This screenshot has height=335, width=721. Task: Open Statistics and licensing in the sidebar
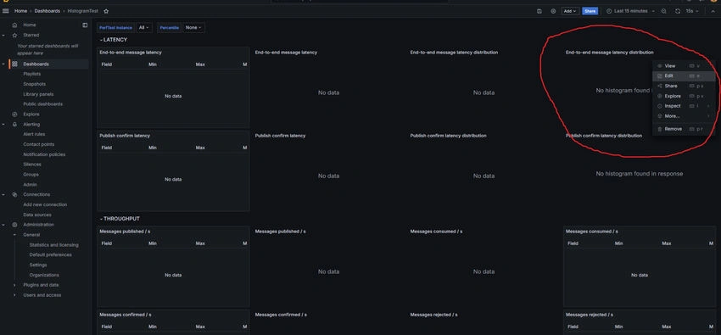coord(53,245)
